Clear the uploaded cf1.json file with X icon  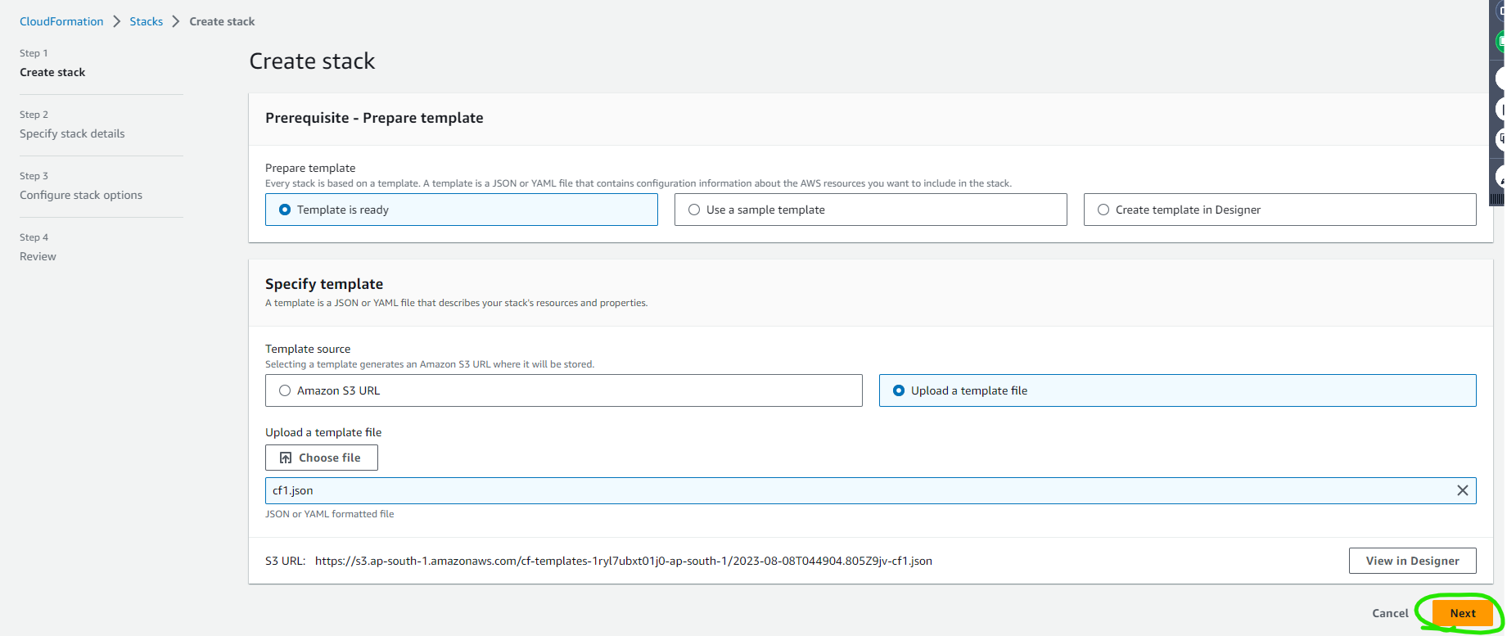pos(1462,490)
